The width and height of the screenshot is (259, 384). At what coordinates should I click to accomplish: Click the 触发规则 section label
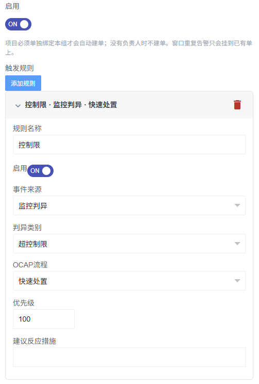point(20,68)
